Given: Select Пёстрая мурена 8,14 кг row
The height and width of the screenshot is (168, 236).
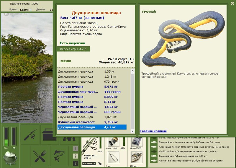Looking at the screenshot, I should coord(92,102).
